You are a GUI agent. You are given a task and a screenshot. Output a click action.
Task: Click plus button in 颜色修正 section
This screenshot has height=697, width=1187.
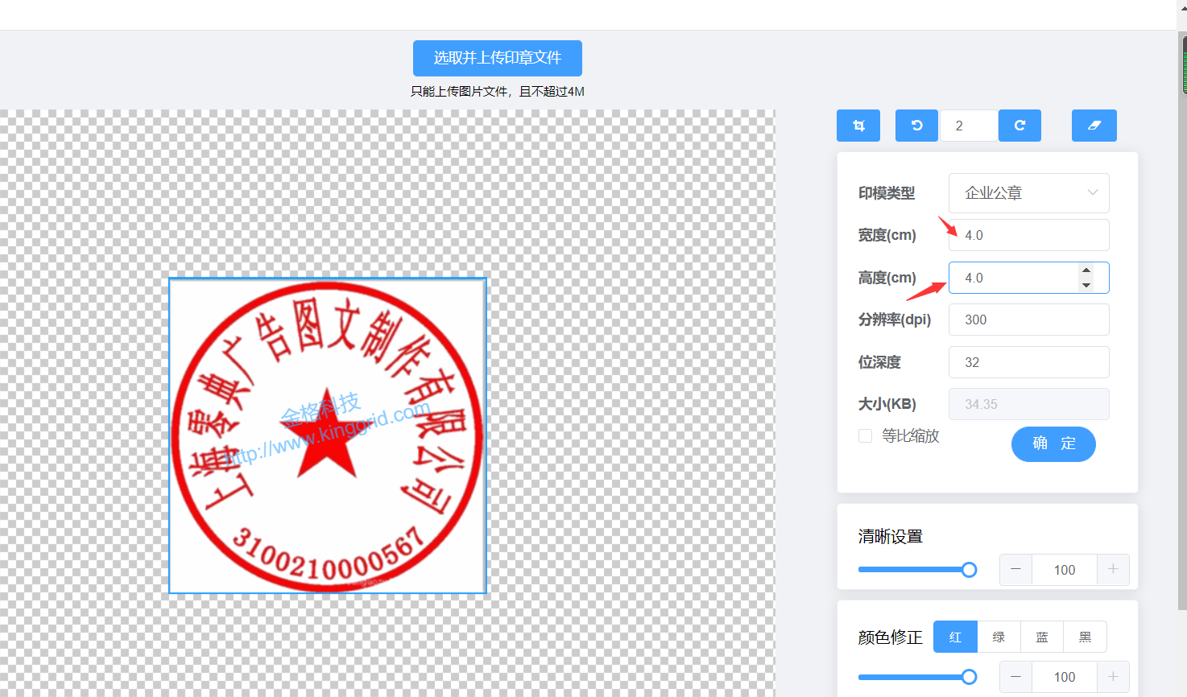click(x=1113, y=677)
